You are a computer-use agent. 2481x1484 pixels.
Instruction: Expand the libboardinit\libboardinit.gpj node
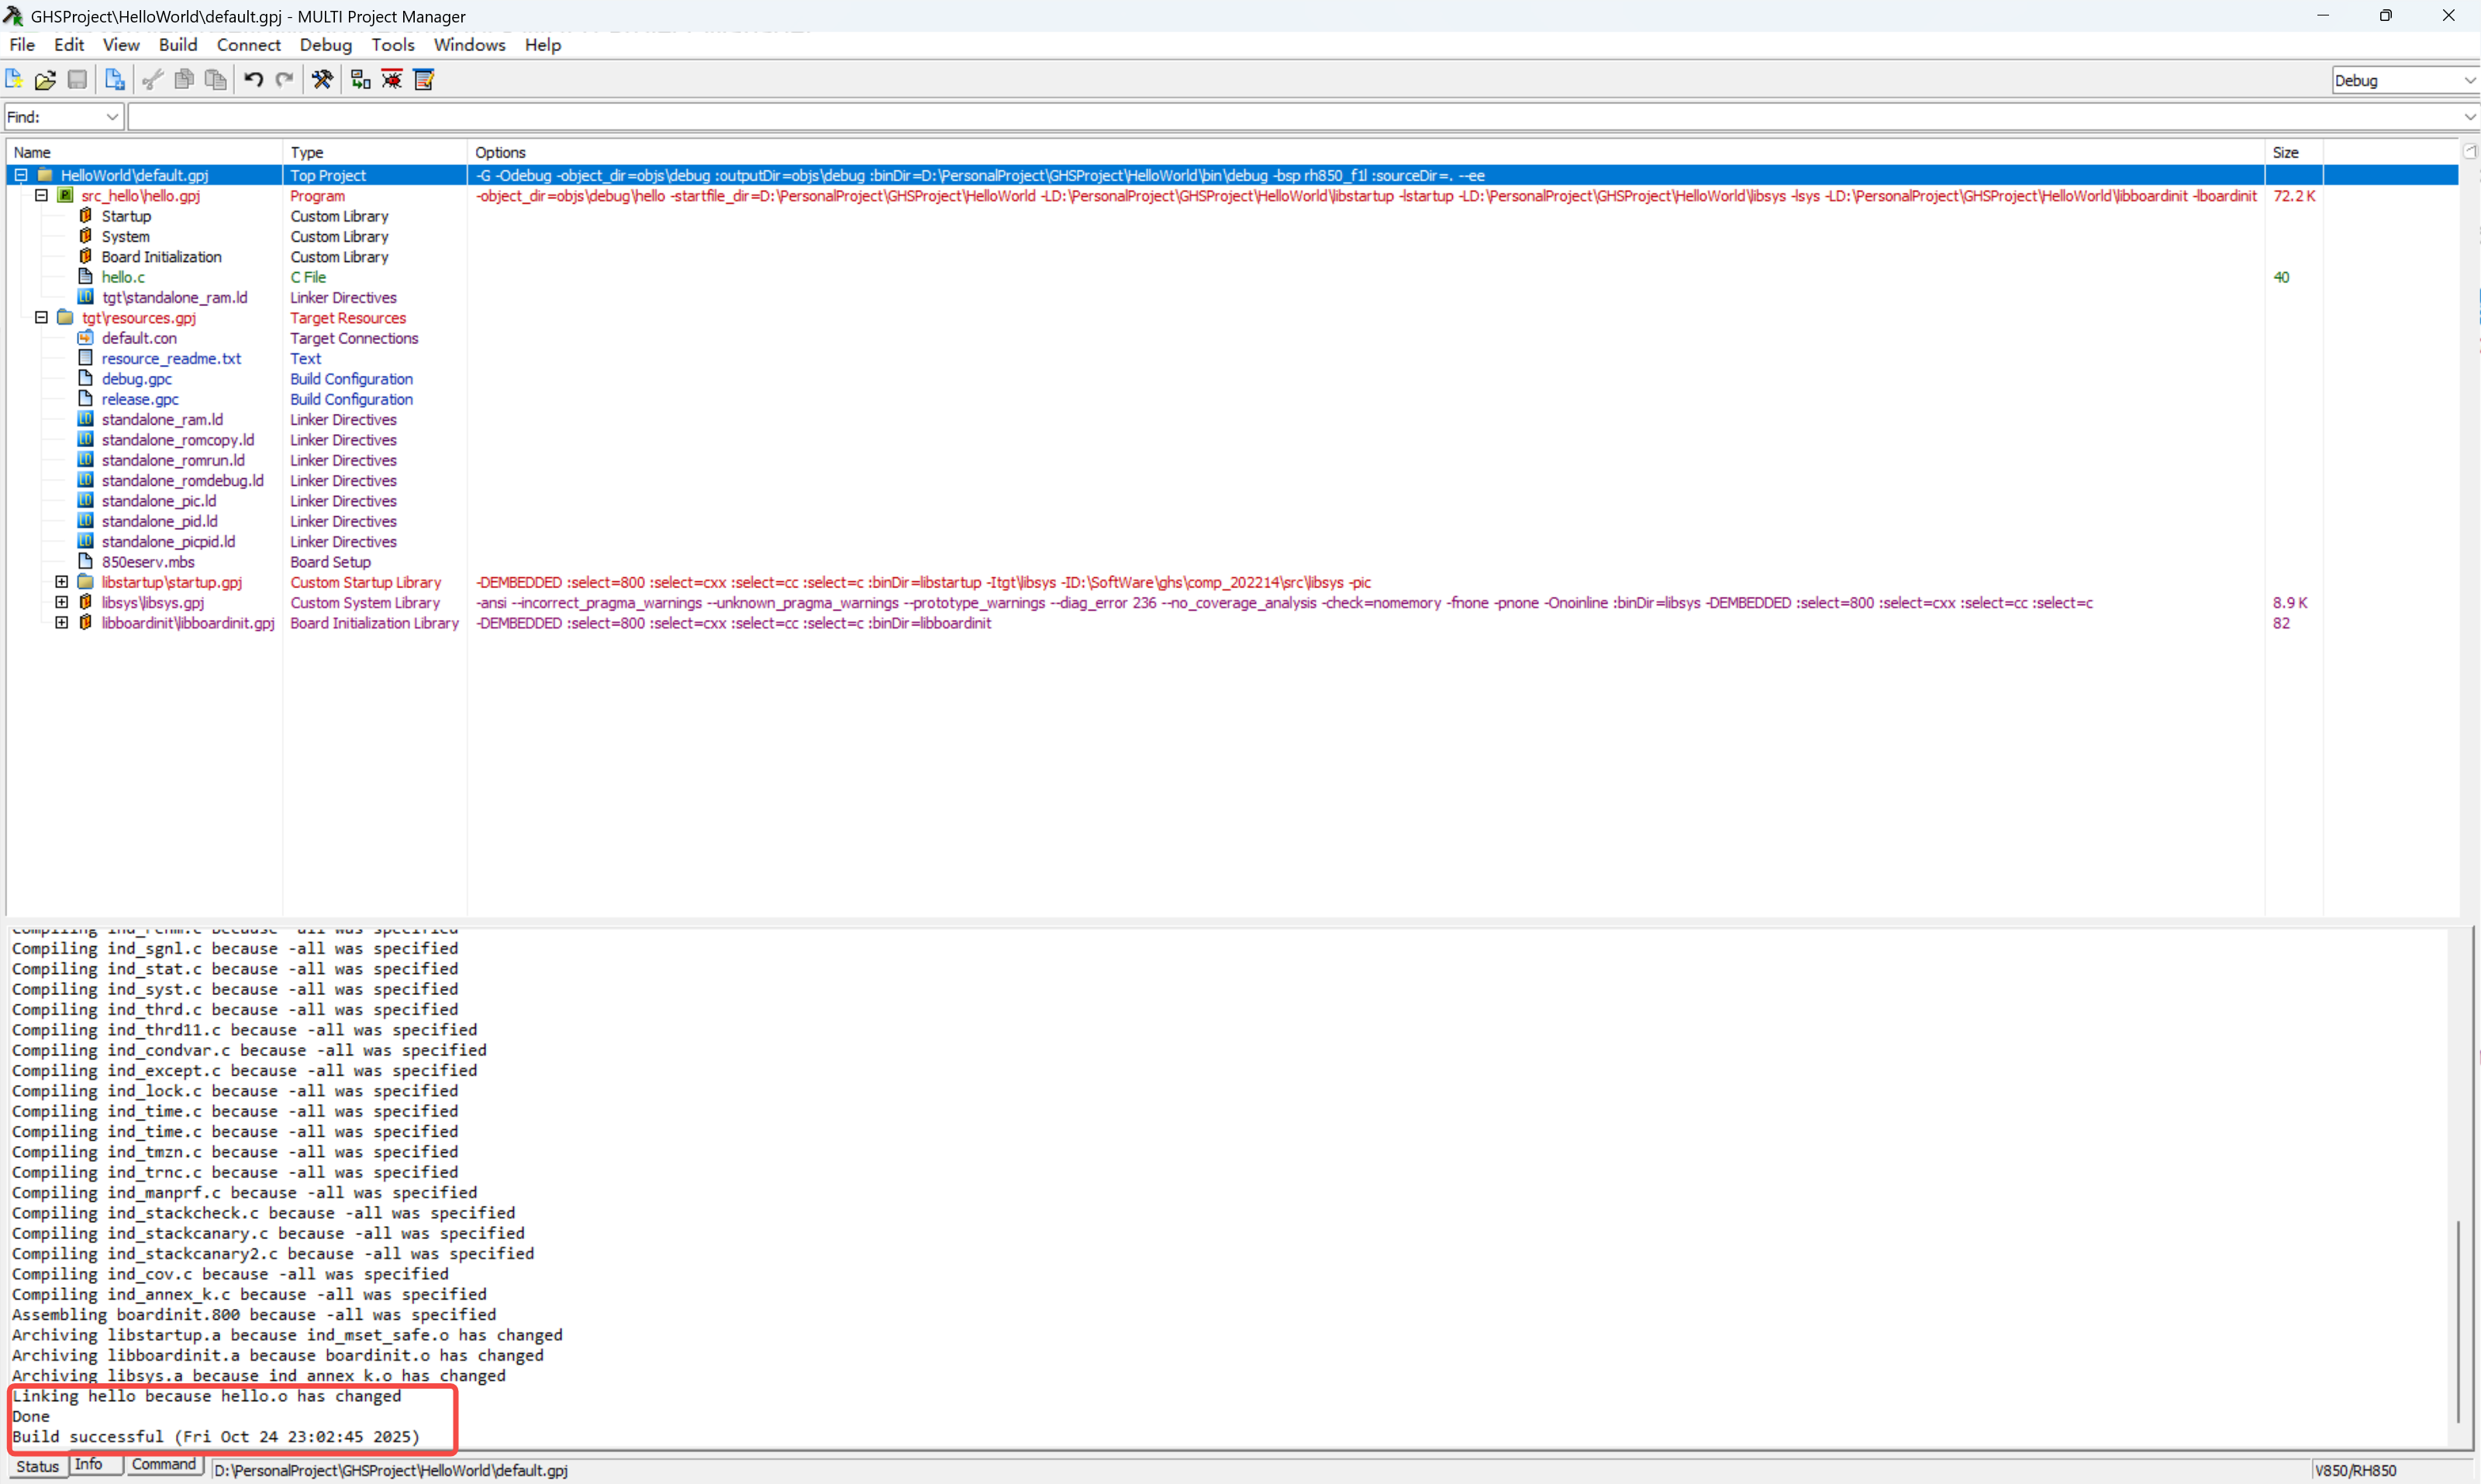point(62,623)
